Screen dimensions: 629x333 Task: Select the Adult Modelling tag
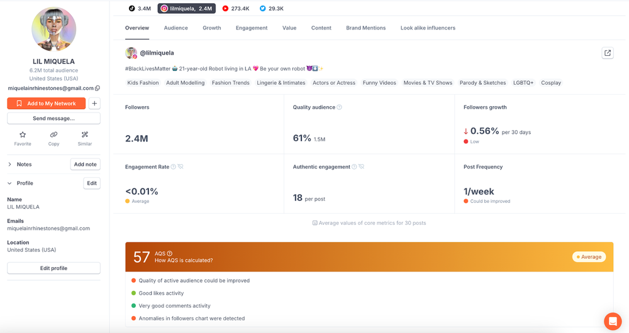pos(186,83)
